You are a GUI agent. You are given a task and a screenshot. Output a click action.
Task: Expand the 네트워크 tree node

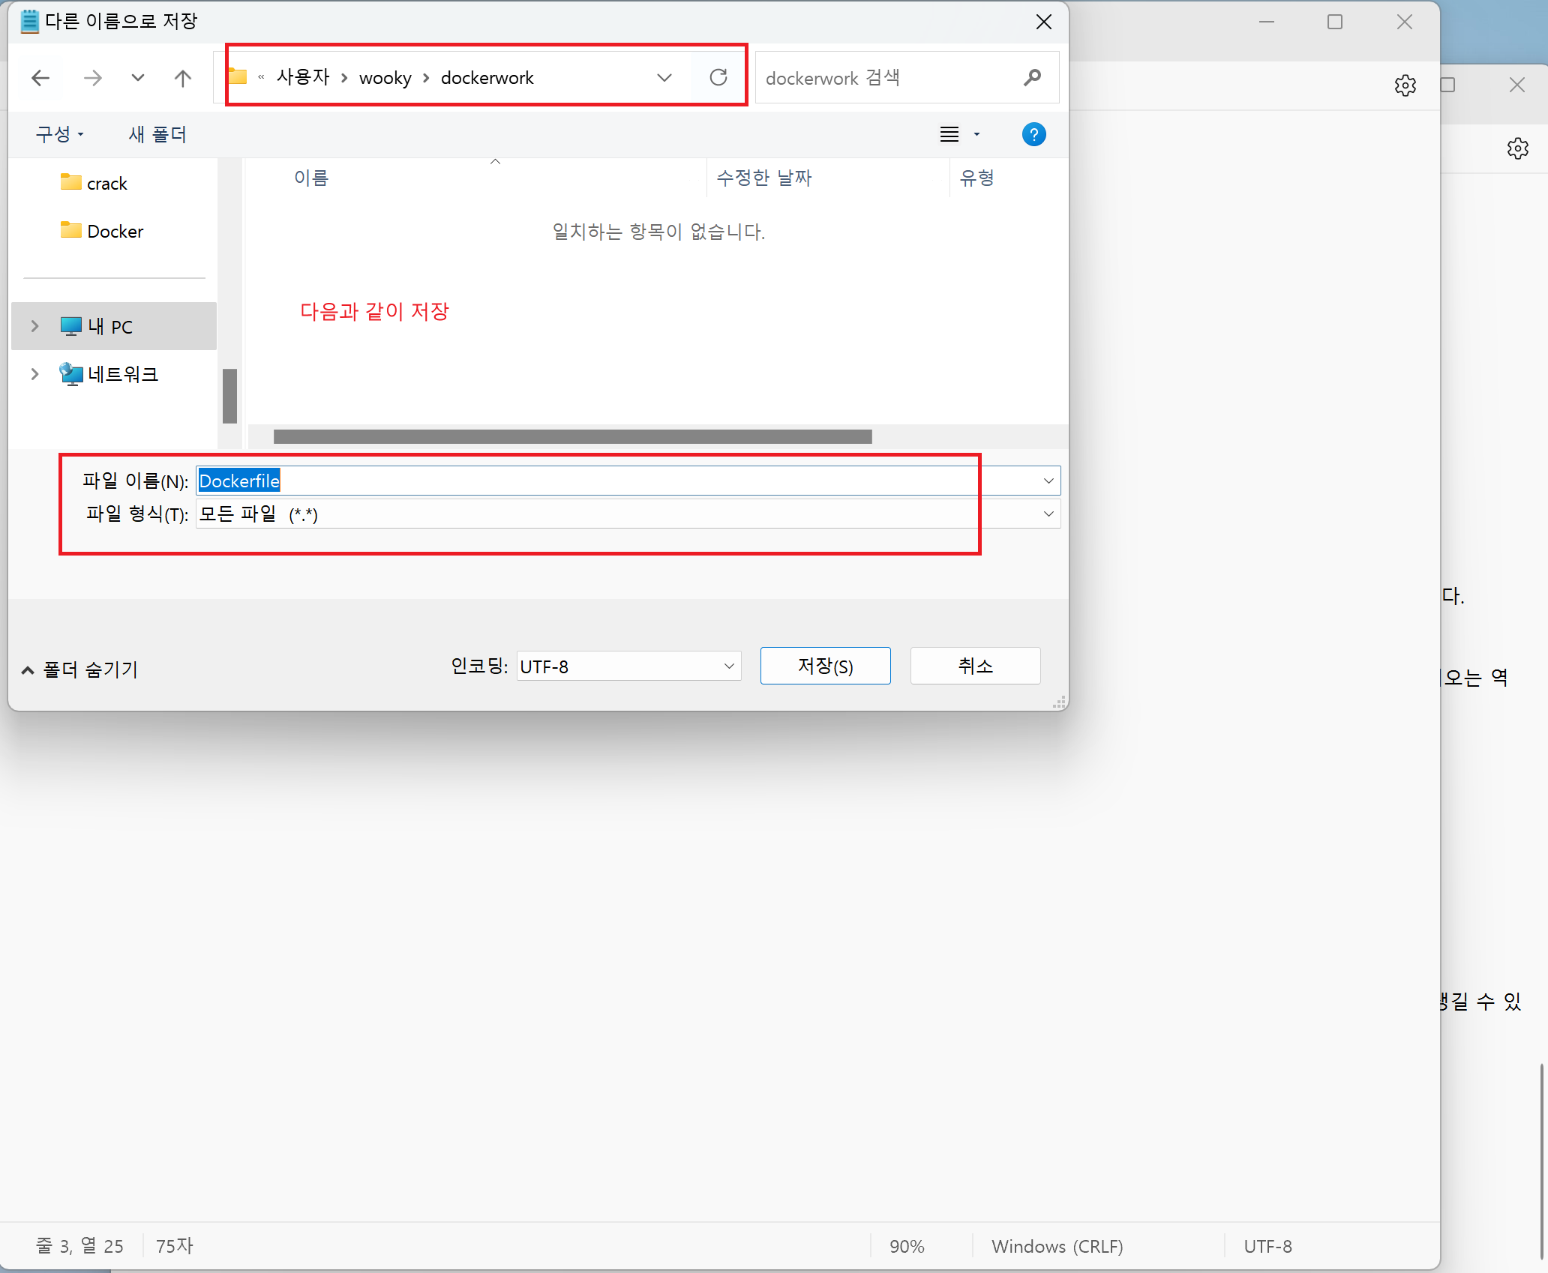34,374
